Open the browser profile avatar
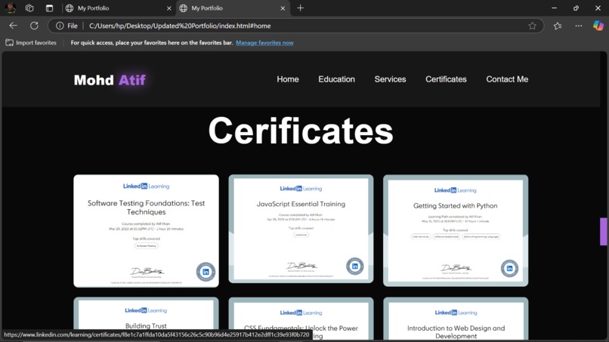The image size is (609, 342). (x=10, y=8)
